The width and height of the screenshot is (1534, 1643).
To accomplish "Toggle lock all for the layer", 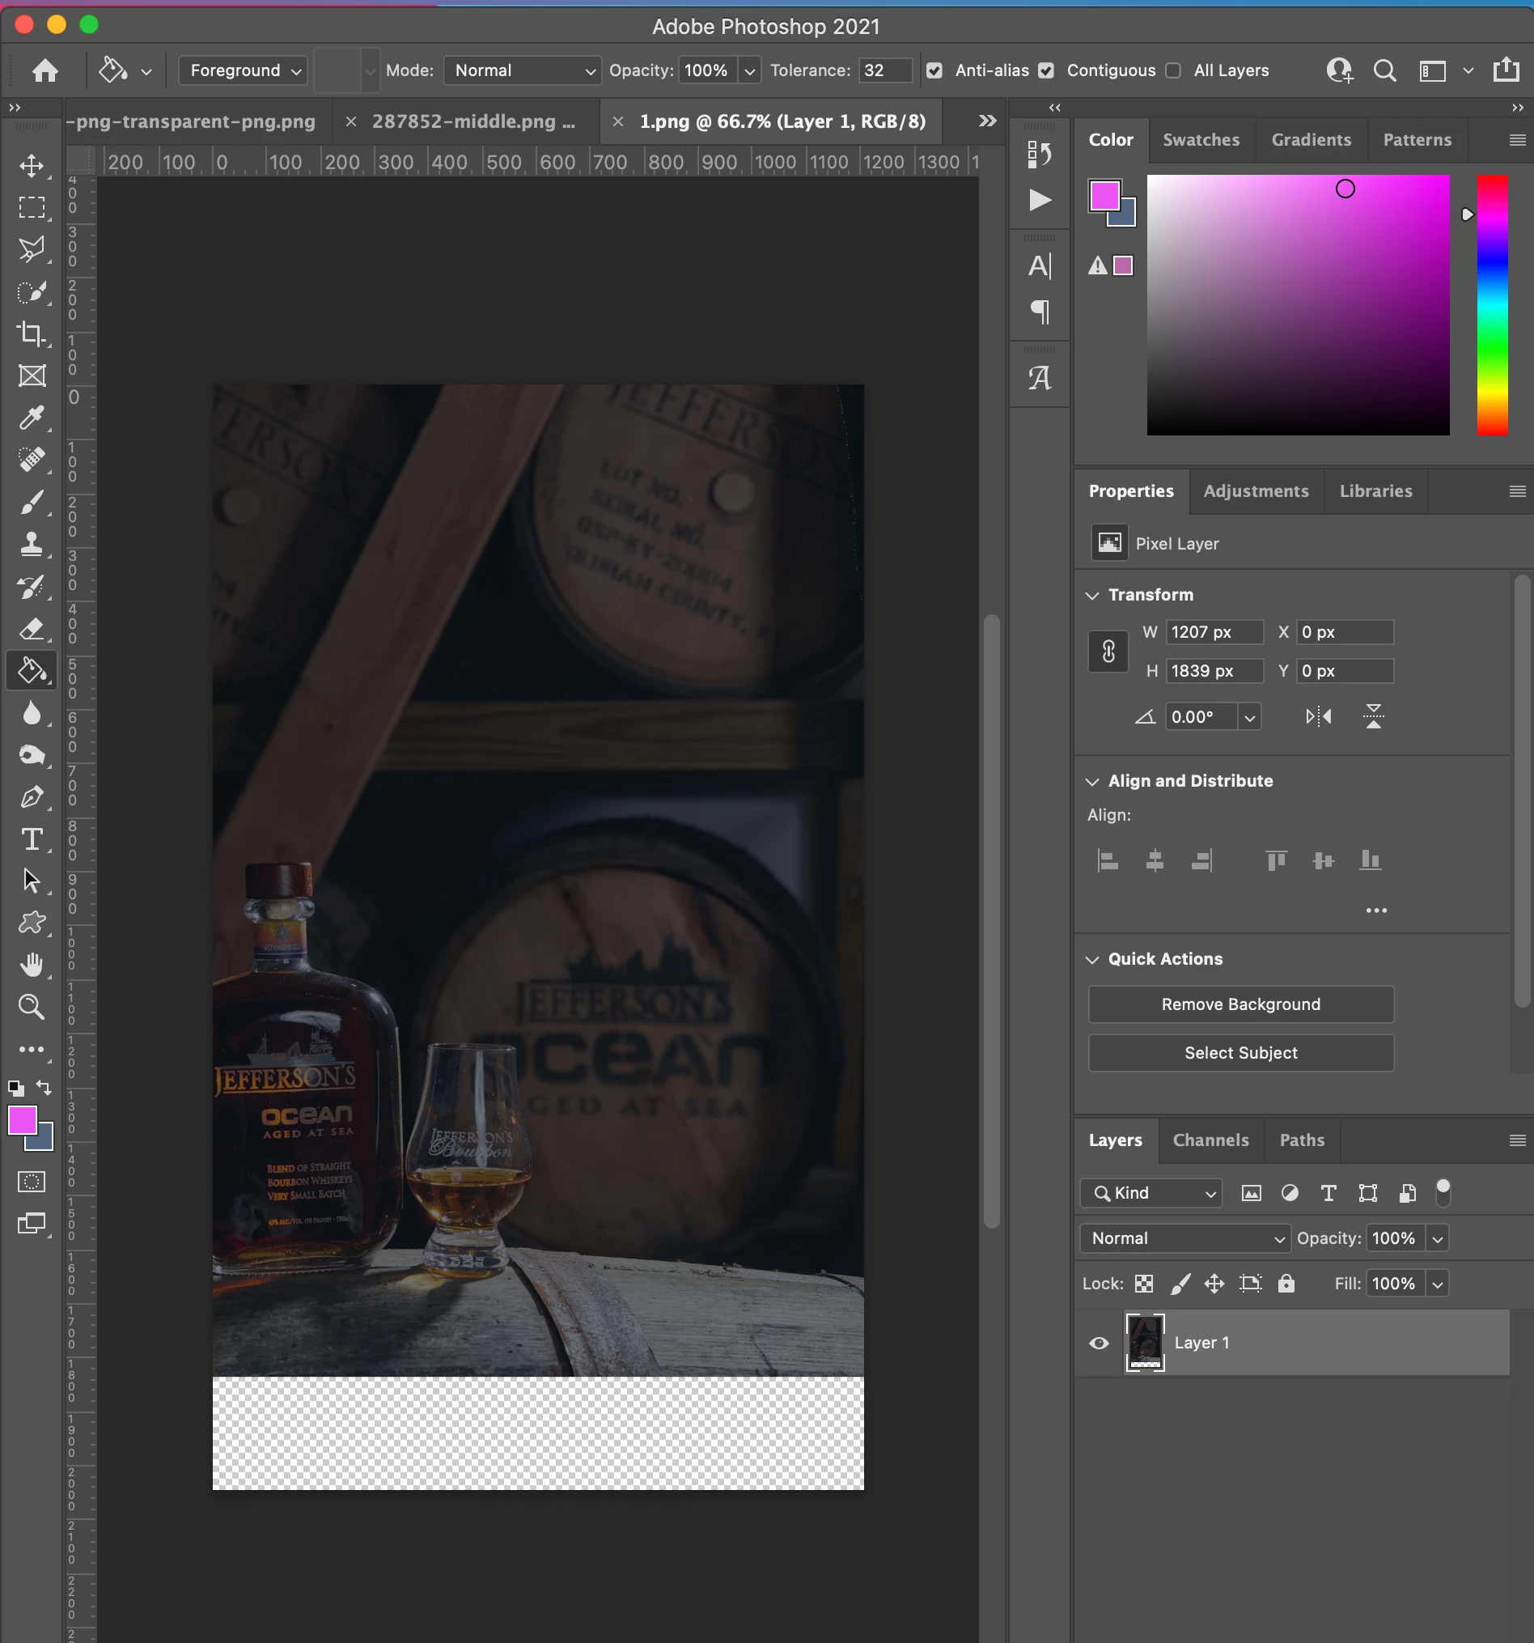I will coord(1286,1284).
